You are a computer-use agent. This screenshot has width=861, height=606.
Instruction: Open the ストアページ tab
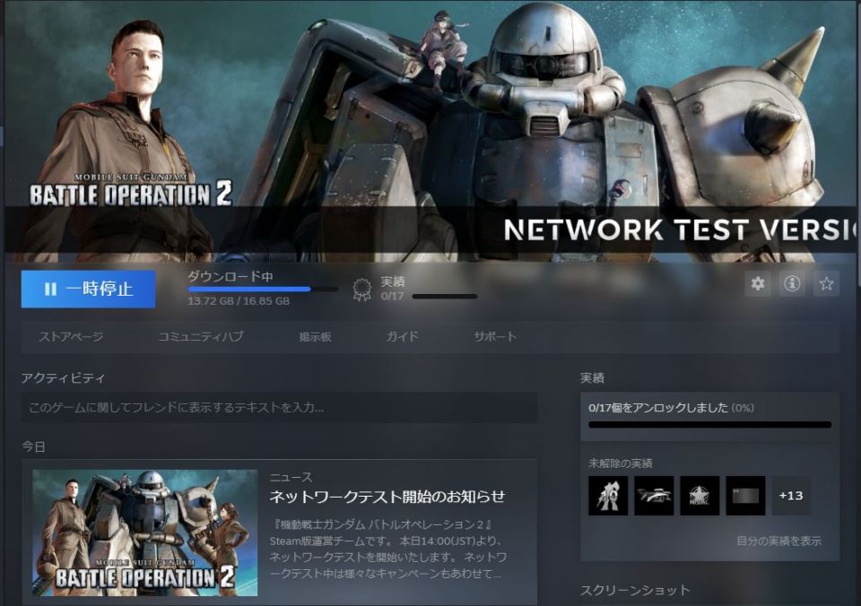click(x=71, y=337)
